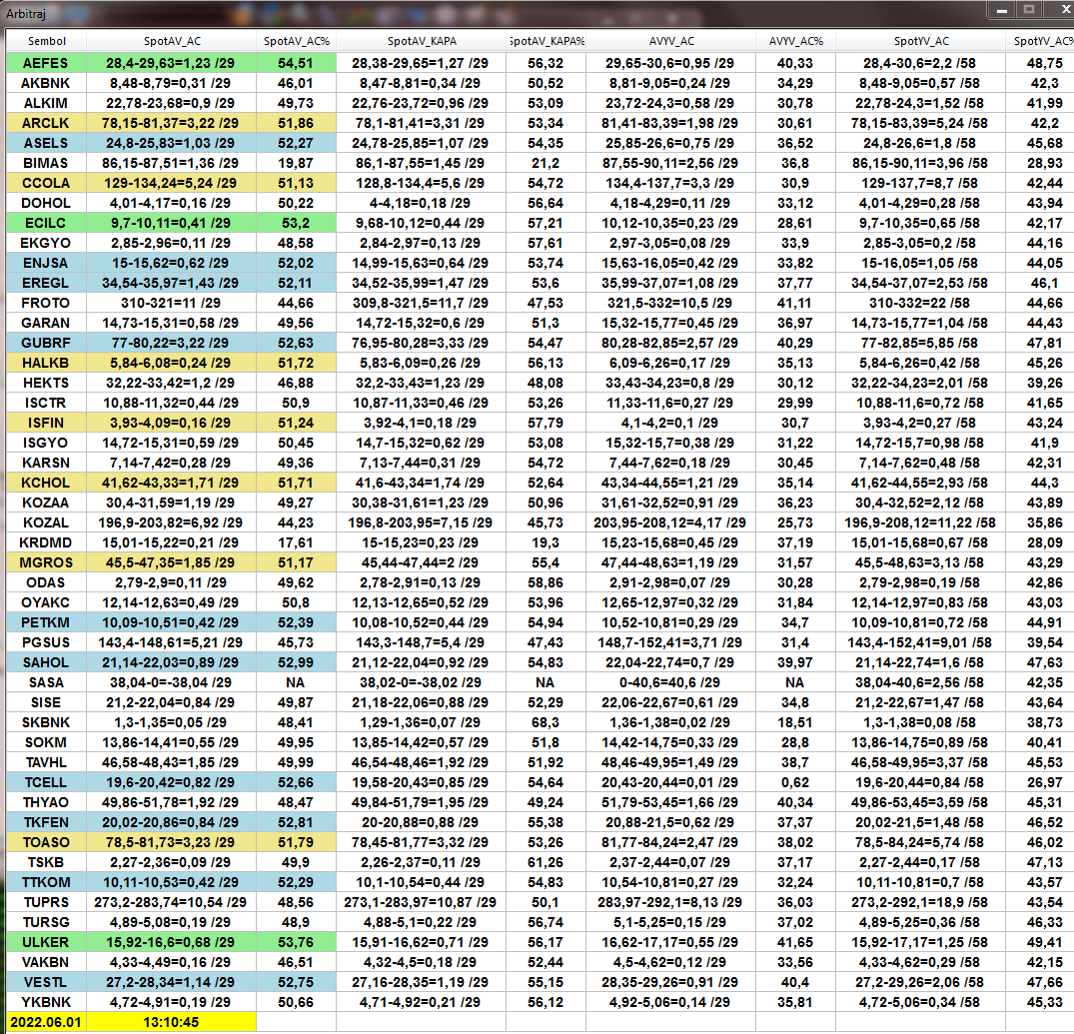1074x1034 pixels.
Task: Select the MGROS symbol cell
Action: pos(46,562)
